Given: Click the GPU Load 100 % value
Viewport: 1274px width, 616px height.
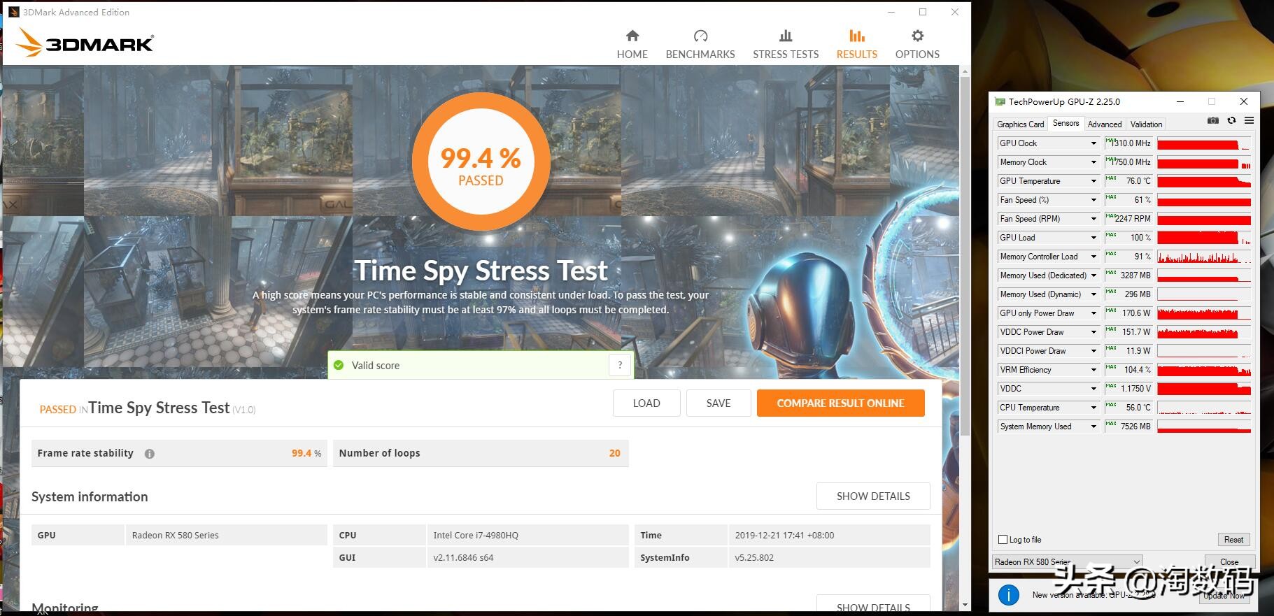Looking at the screenshot, I should (1128, 238).
